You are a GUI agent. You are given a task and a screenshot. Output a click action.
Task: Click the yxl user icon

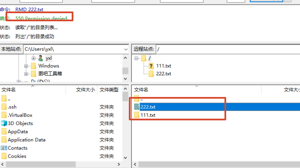tap(41, 58)
